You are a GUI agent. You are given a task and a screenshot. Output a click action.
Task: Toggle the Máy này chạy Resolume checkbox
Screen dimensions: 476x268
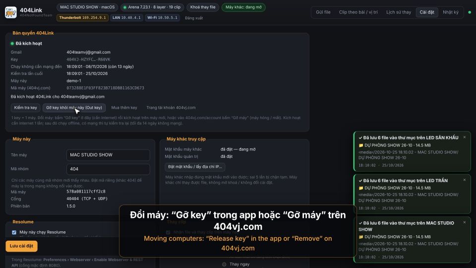14,232
